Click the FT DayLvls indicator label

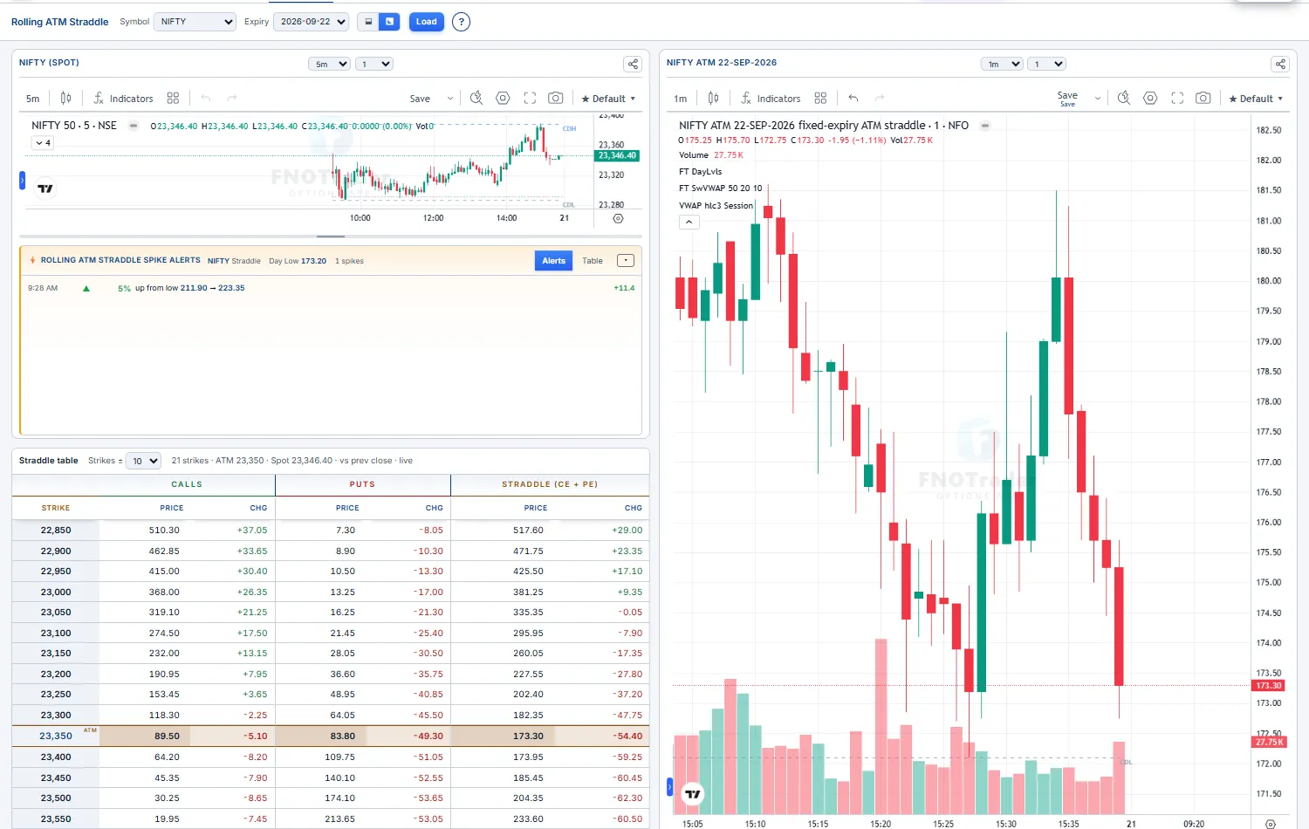[x=701, y=172]
